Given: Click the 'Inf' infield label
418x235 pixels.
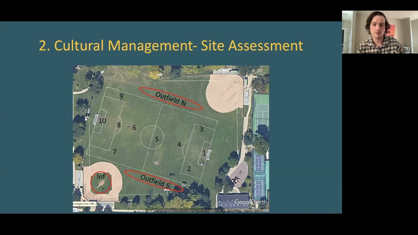Looking at the screenshot, I should pos(101,177).
